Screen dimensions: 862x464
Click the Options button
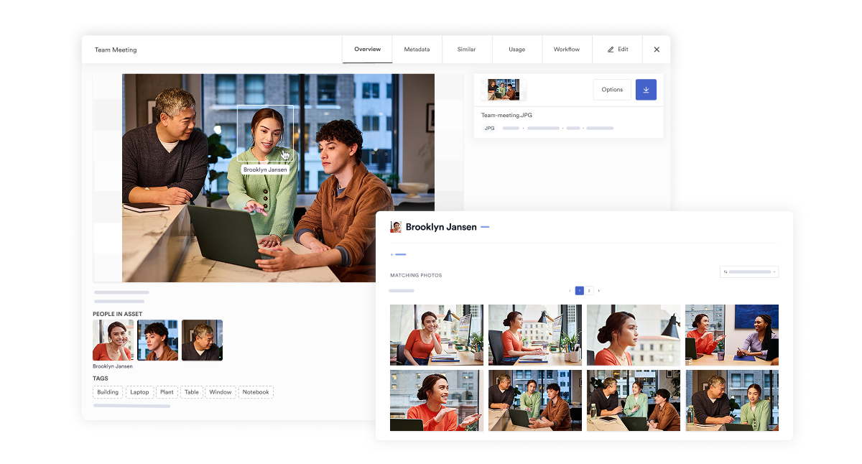point(612,89)
